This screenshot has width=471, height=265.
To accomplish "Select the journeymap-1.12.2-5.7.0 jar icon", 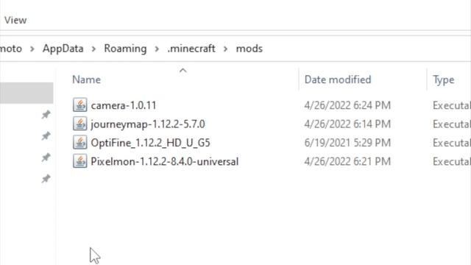I will coord(80,124).
